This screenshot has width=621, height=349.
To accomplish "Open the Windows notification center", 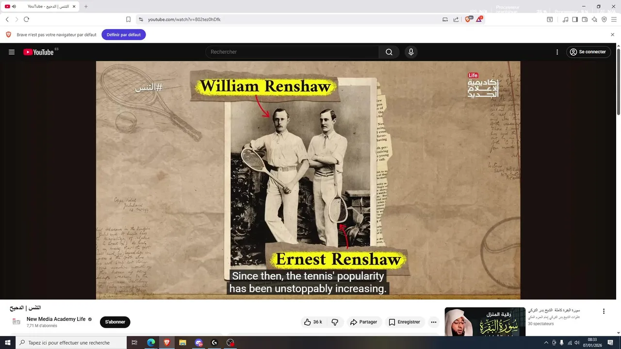I will pos(610,343).
